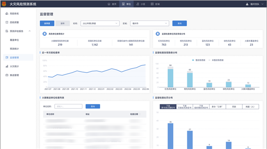The height and width of the screenshot is (149, 267).
Task: Switch statistics to 按年 mode
Action: point(62,23)
